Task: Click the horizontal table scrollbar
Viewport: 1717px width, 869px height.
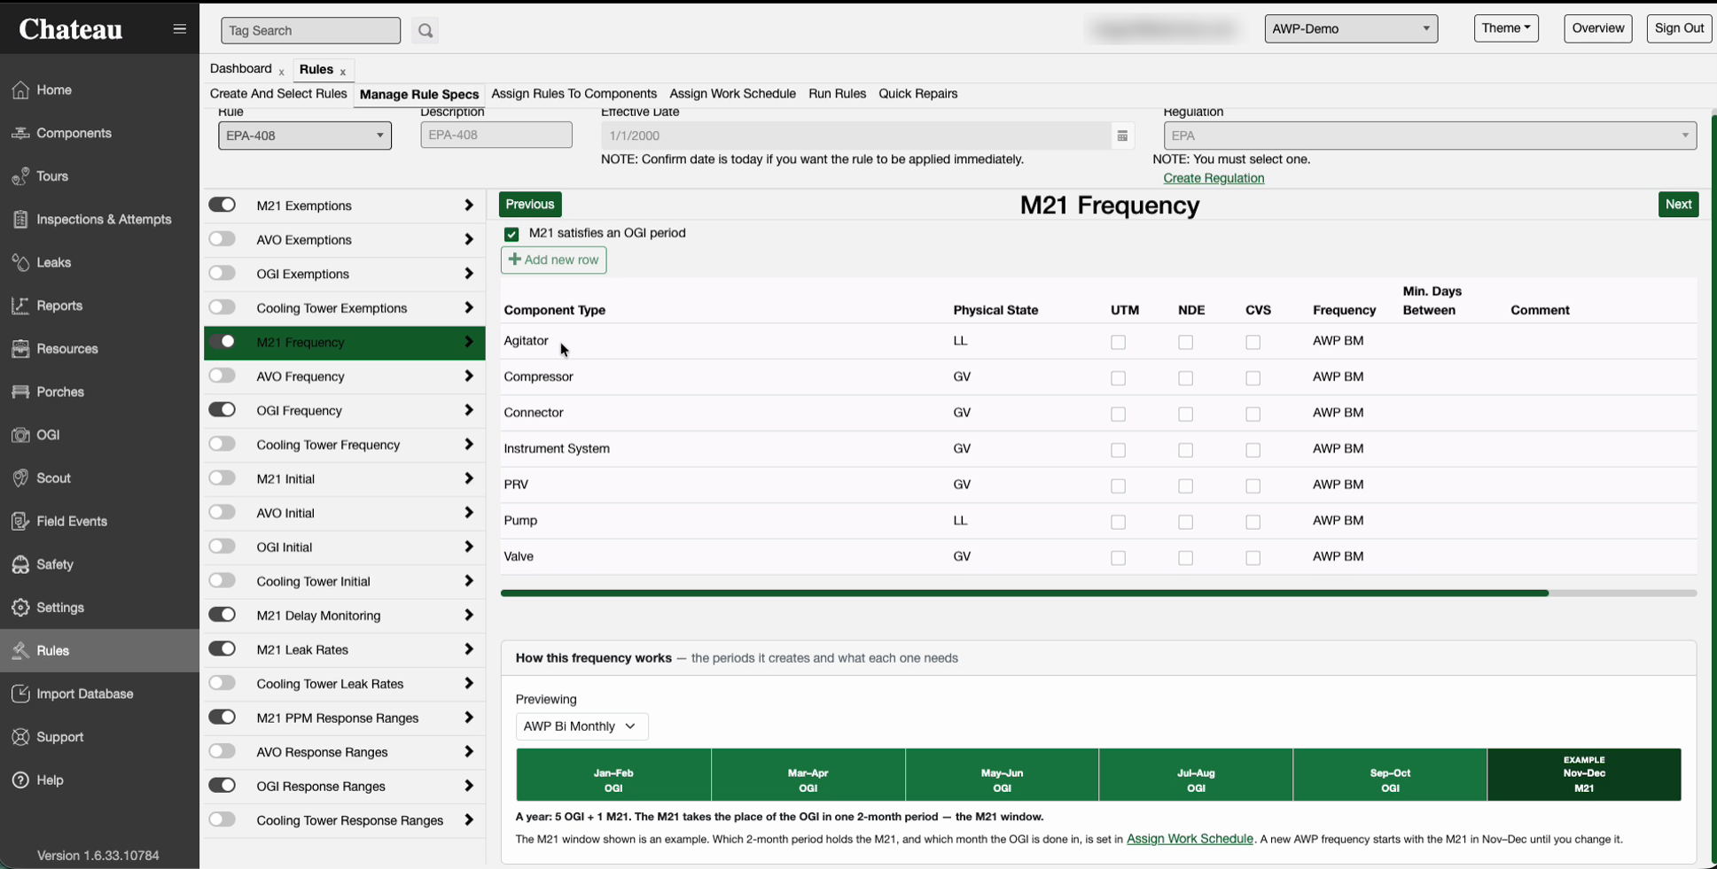Action: tap(1025, 593)
